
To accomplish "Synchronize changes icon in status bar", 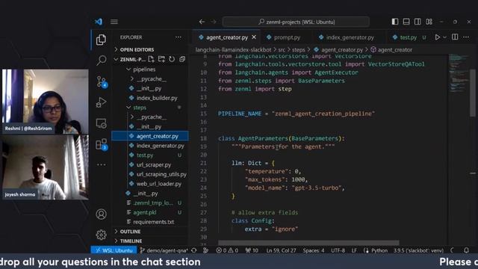I will [194, 250].
